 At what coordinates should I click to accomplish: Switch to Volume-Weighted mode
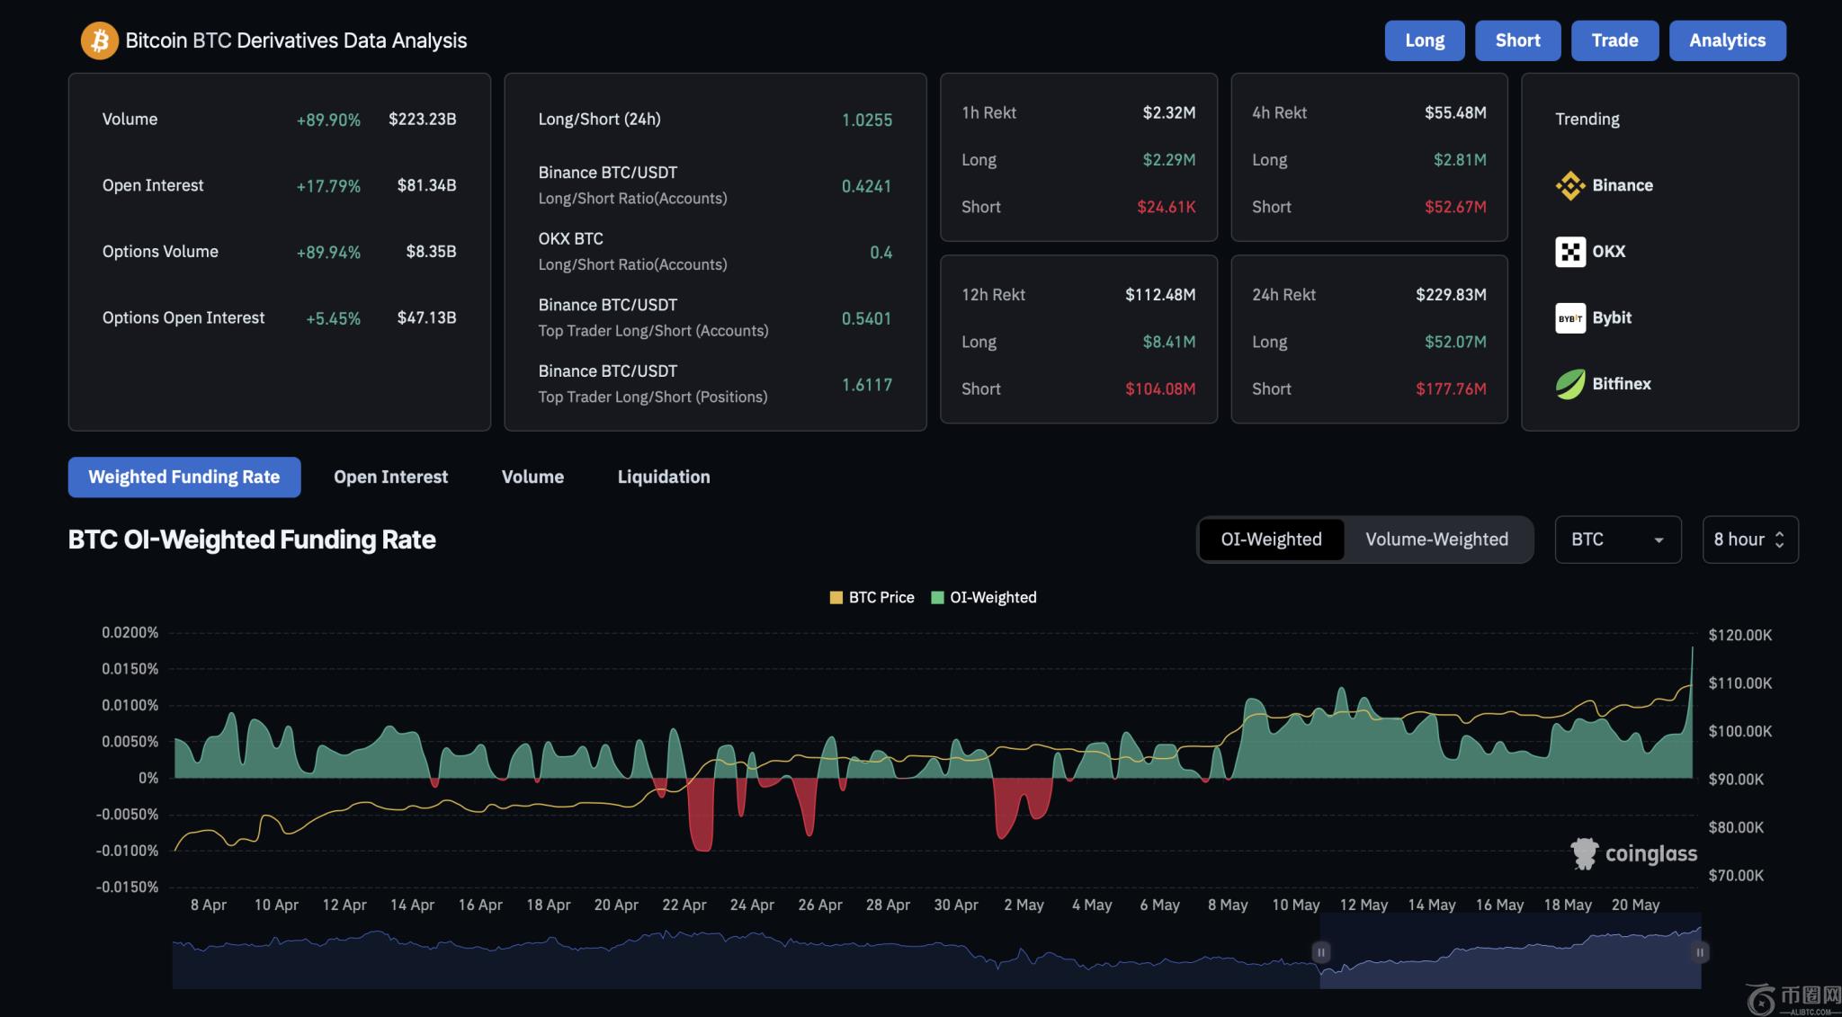(1436, 540)
